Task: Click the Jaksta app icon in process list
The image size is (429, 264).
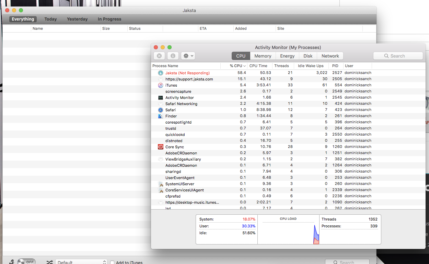Action: click(160, 73)
